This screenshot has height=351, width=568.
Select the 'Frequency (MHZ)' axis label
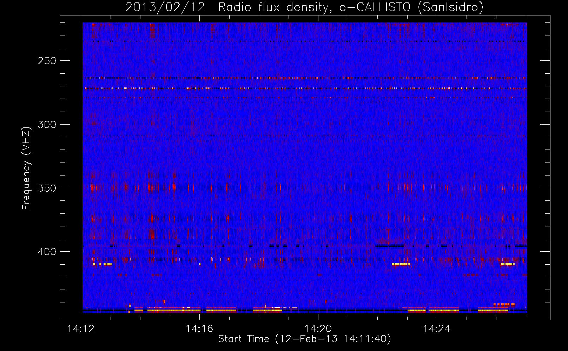[x=26, y=168]
